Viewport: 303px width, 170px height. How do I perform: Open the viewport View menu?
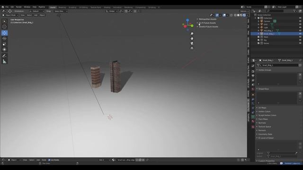(23, 15)
